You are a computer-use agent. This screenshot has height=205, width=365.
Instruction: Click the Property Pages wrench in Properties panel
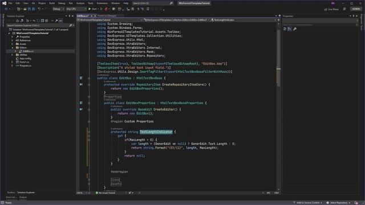tap(295, 29)
